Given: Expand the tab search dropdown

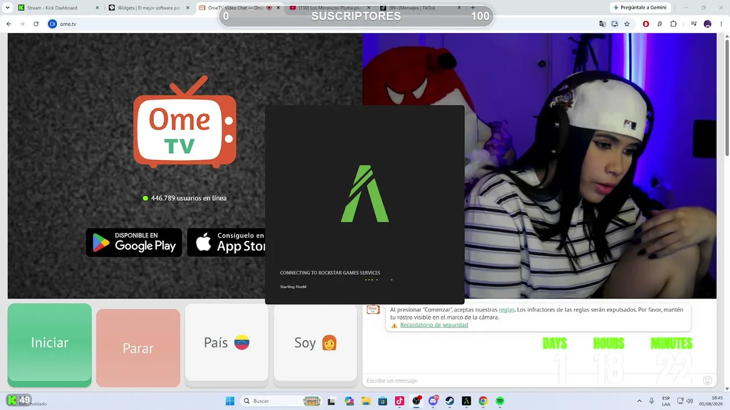Looking at the screenshot, I should pyautogui.click(x=7, y=8).
